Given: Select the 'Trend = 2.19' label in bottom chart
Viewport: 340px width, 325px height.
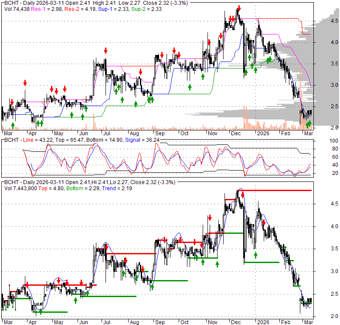Looking at the screenshot, I should click(117, 188).
